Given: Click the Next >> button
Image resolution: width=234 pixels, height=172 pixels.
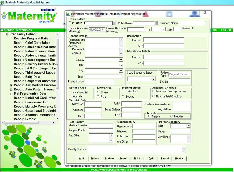Looking at the screenshot, I should pyautogui.click(x=180, y=159).
